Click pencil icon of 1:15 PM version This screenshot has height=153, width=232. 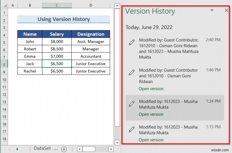[x=132, y=129]
